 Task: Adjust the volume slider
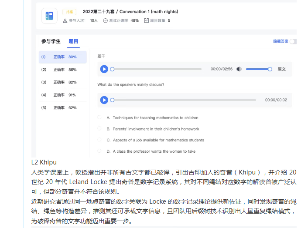258,69
